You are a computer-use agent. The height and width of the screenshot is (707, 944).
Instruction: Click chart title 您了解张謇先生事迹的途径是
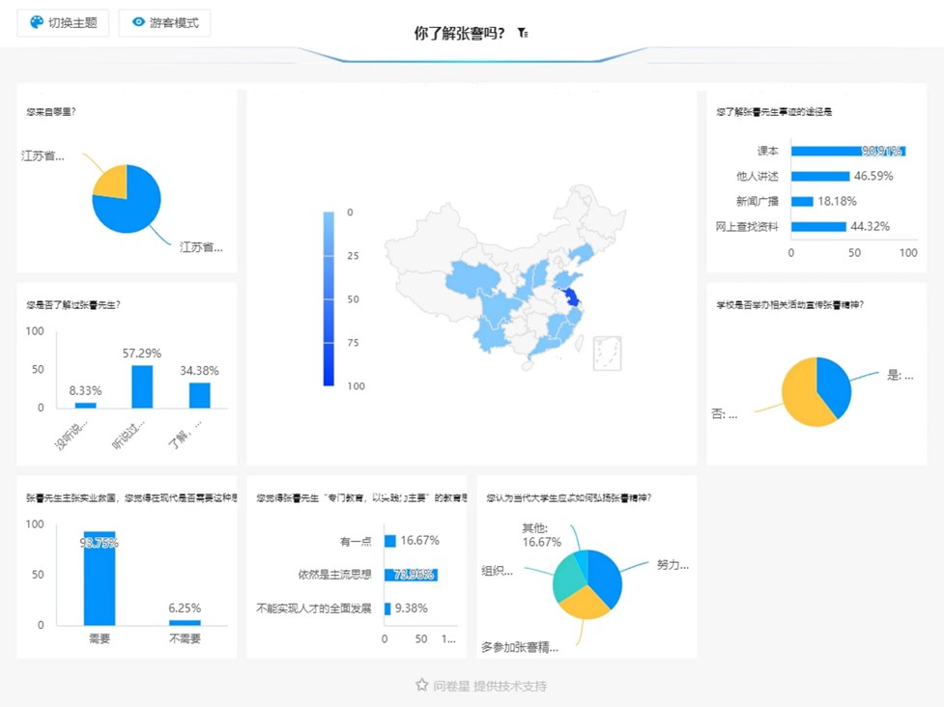(x=774, y=112)
